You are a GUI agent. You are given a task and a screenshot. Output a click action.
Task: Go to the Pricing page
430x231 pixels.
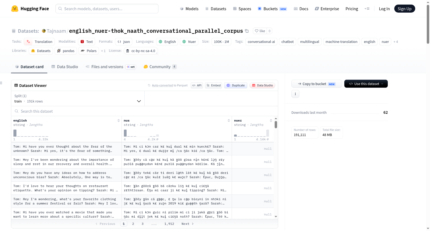[352, 9]
